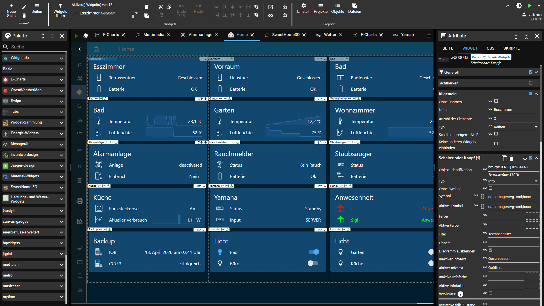The height and width of the screenshot is (306, 544).
Task: Run the project with the green play icon
Action: 530,5
